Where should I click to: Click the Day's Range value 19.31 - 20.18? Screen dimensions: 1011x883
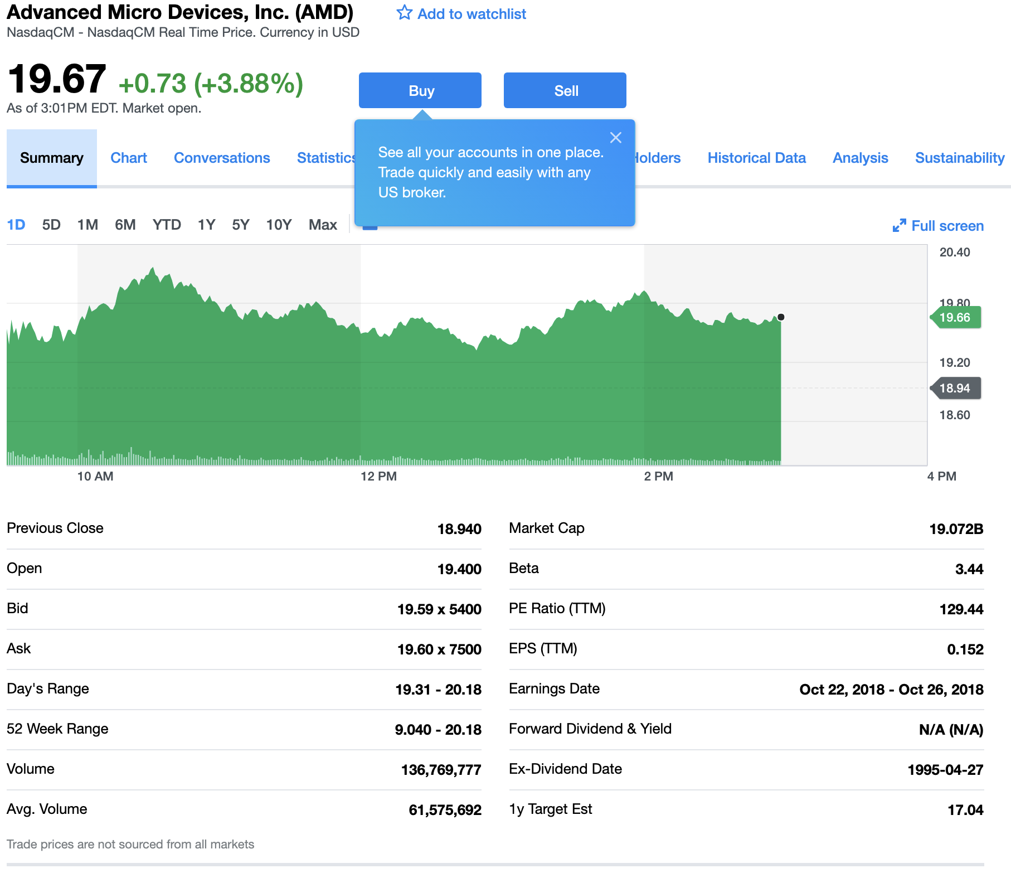point(438,690)
